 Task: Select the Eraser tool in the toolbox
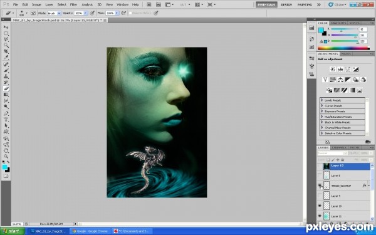tap(6, 89)
